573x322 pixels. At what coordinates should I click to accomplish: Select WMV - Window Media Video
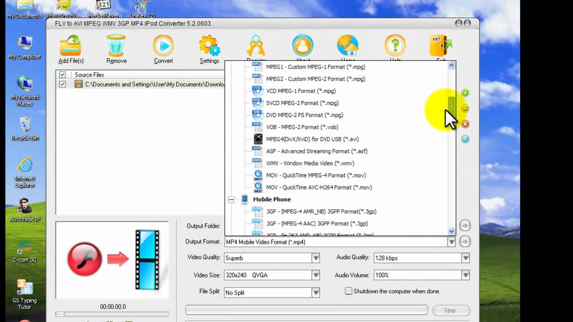[x=310, y=163]
